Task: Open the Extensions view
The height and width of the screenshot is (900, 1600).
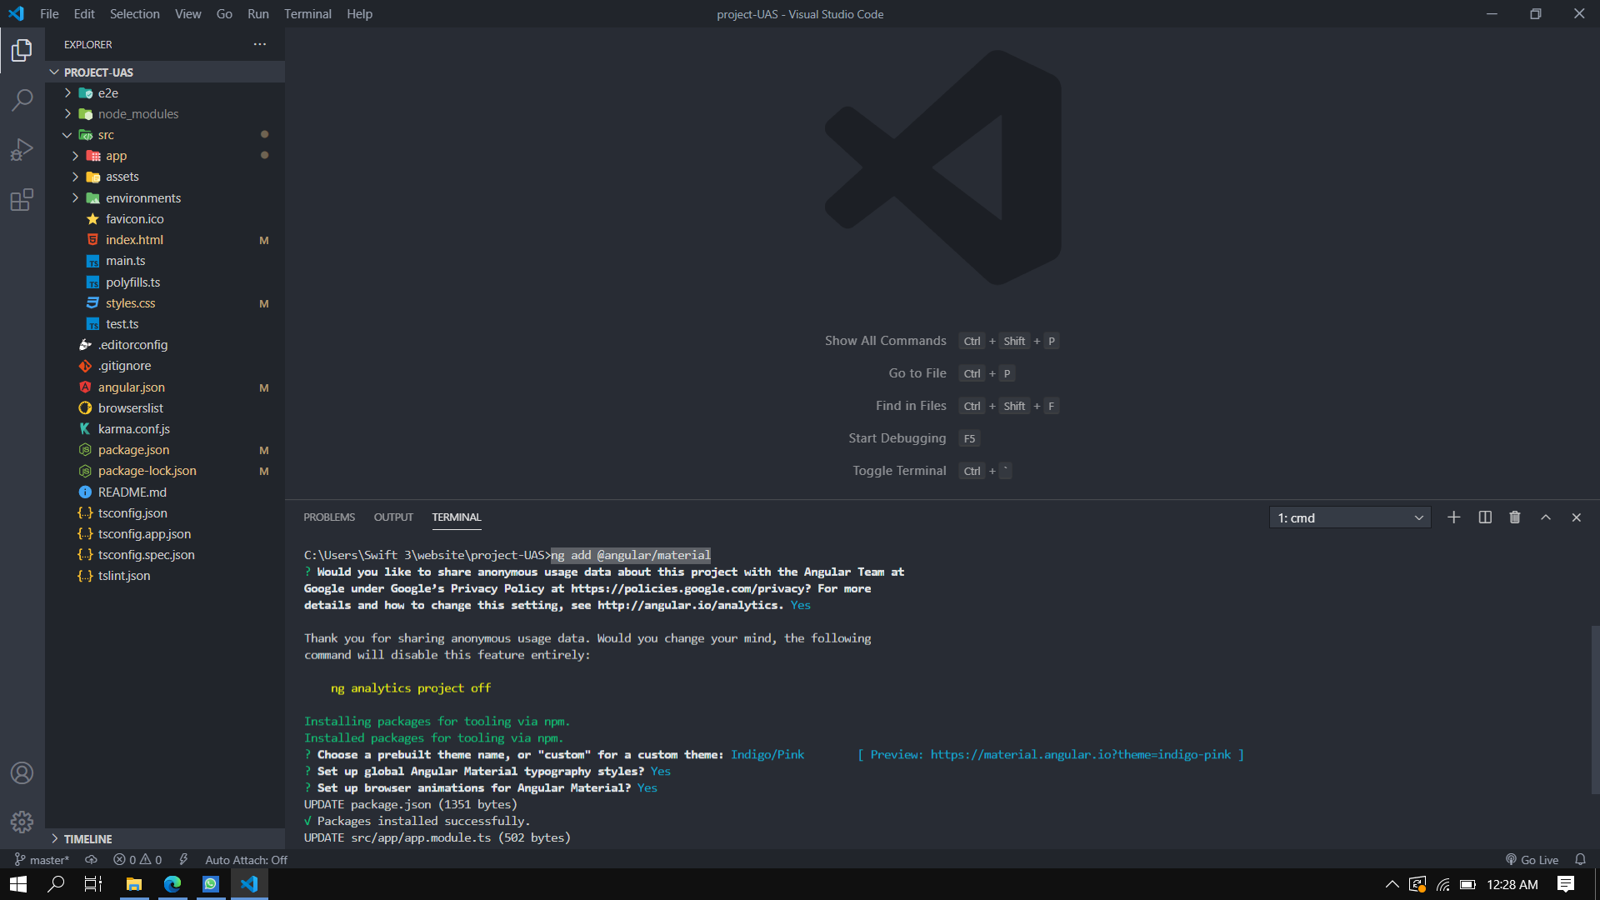Action: pos(22,200)
